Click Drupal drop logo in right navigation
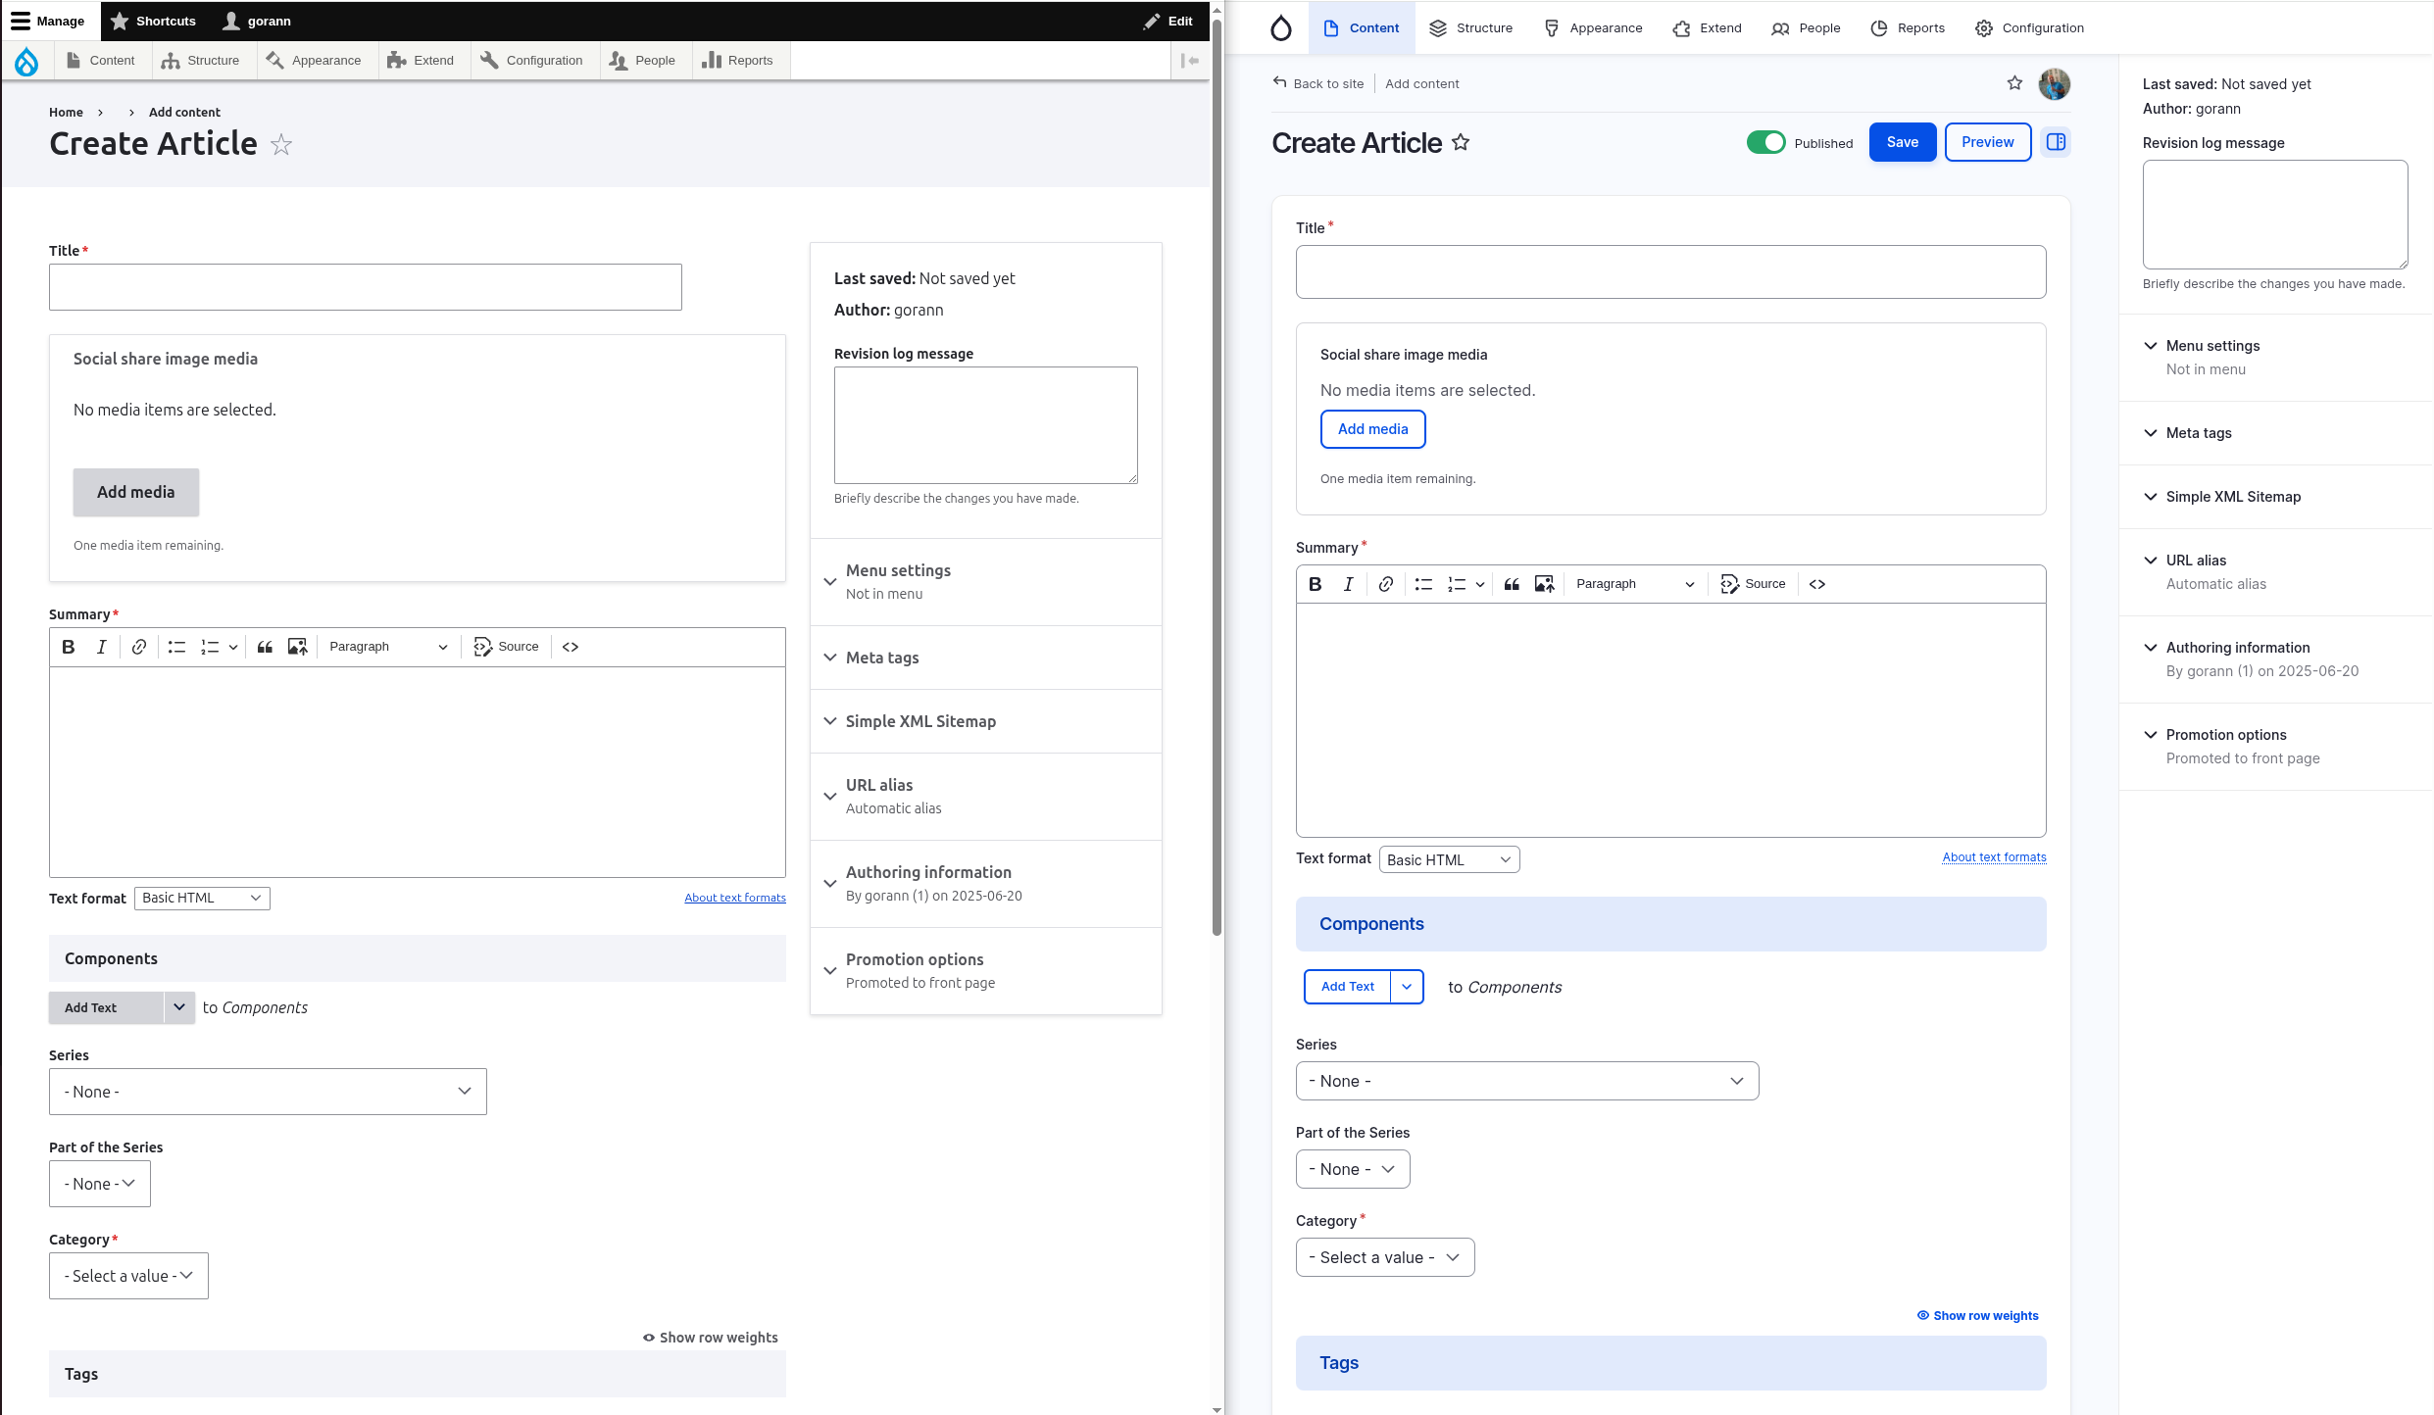 1280,27
